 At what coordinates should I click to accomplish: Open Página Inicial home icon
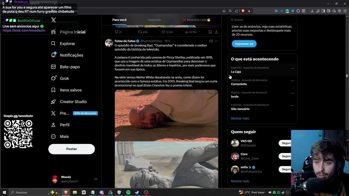pos(53,32)
